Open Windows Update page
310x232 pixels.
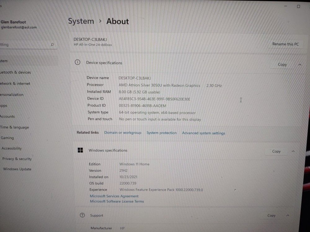[x=17, y=169]
